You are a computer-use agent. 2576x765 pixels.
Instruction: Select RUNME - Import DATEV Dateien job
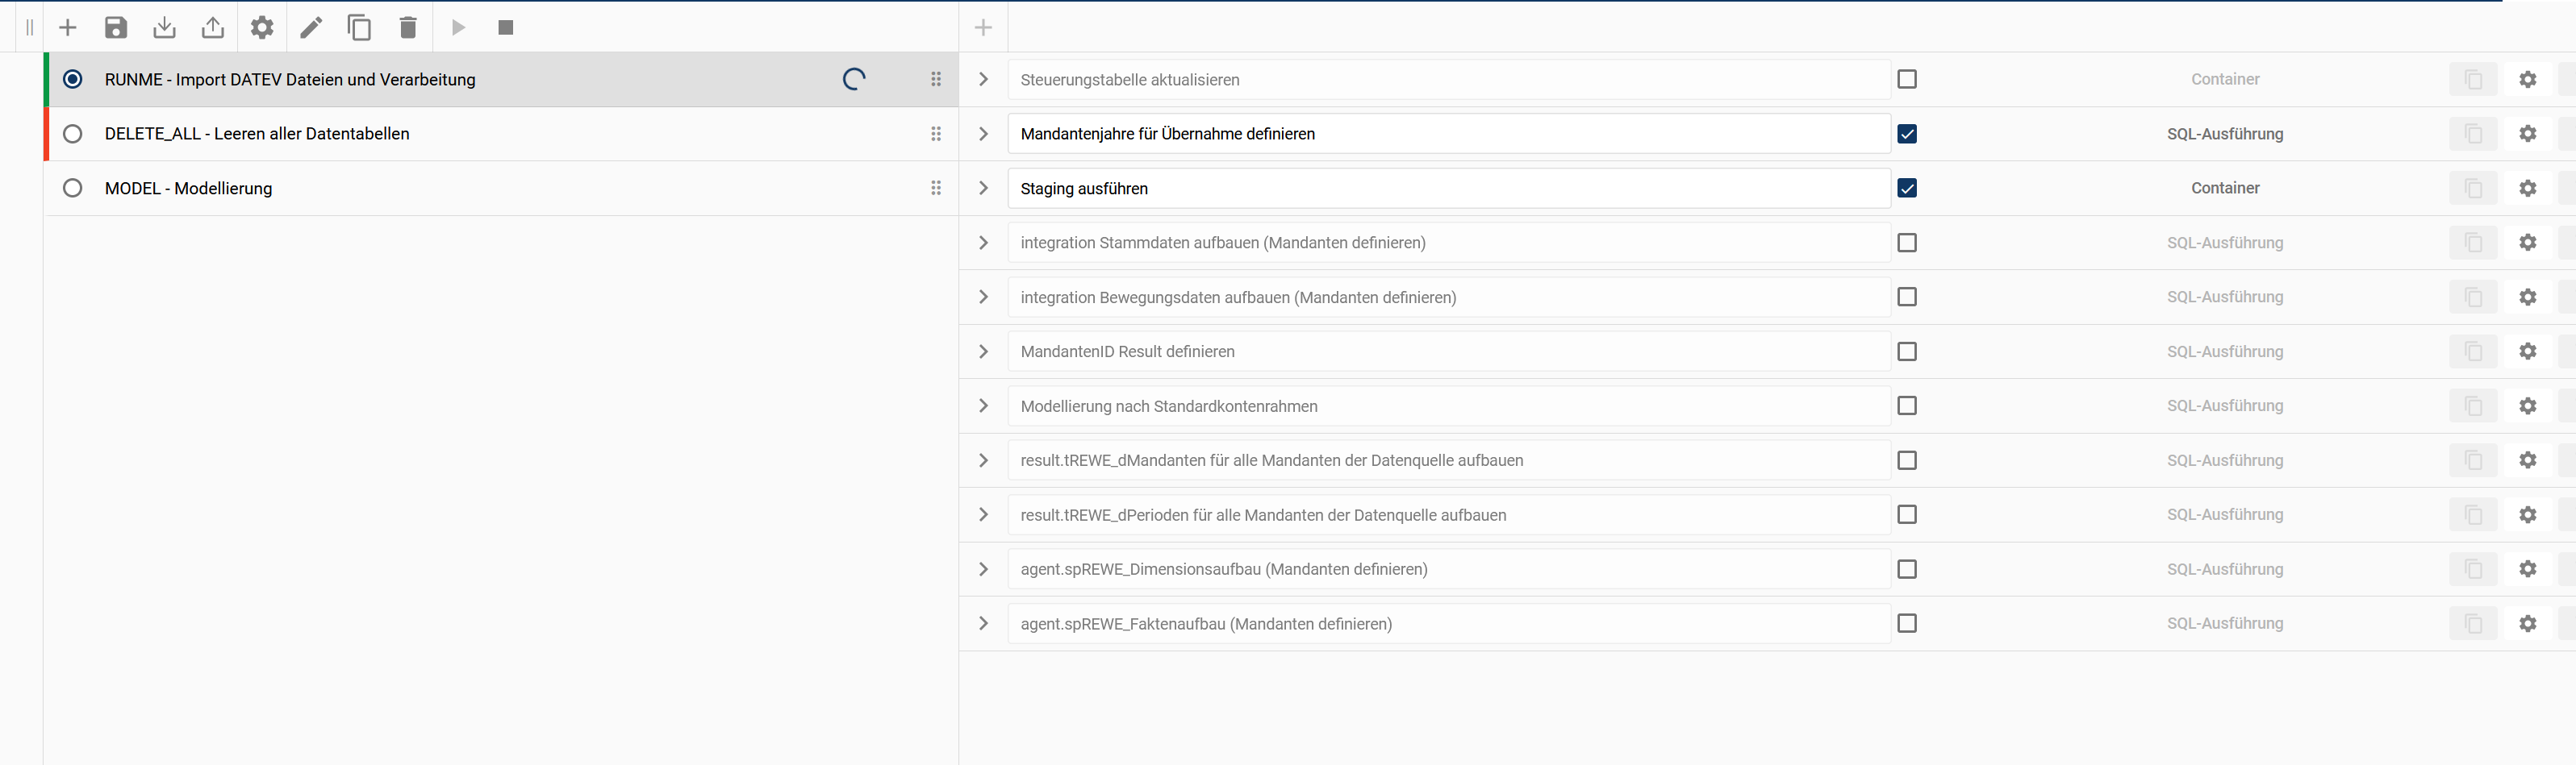[290, 80]
